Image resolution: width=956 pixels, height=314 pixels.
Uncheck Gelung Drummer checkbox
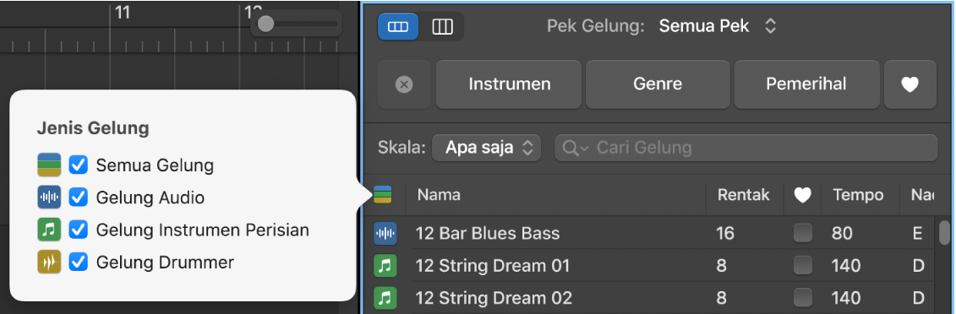pos(78,263)
